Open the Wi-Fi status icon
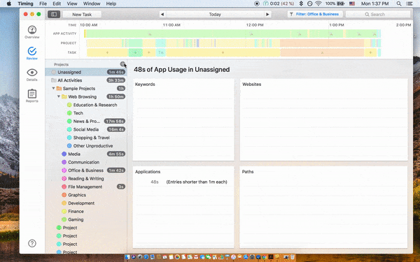Viewport: 420px width, 262px height. click(318, 3)
